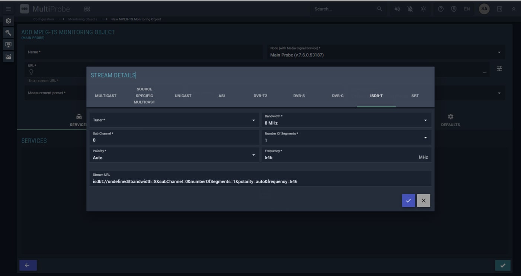
Task: Switch to the Multicast tab
Action: pos(106,96)
